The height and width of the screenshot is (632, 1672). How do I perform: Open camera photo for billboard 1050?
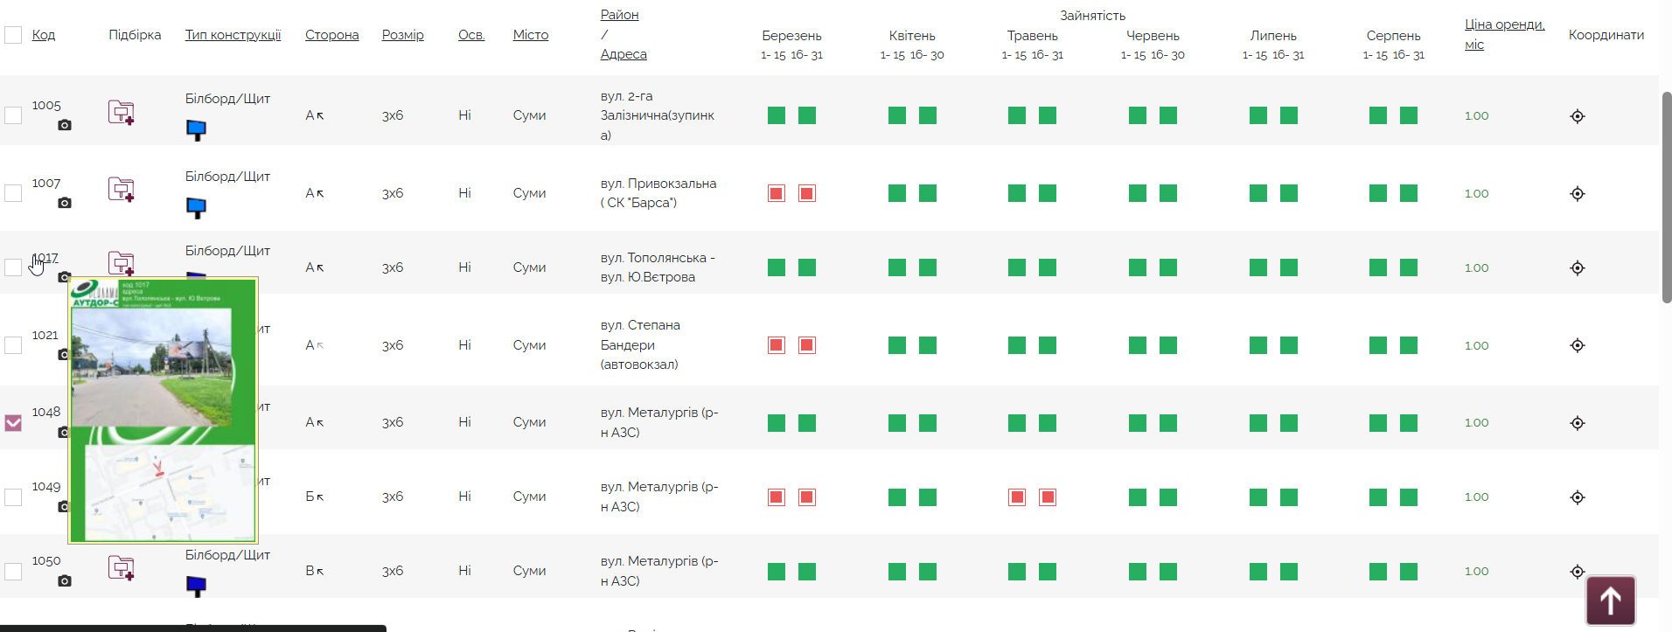coord(65,580)
